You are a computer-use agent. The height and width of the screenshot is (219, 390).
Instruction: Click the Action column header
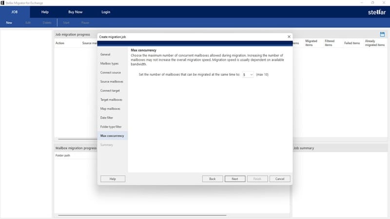pyautogui.click(x=59, y=43)
